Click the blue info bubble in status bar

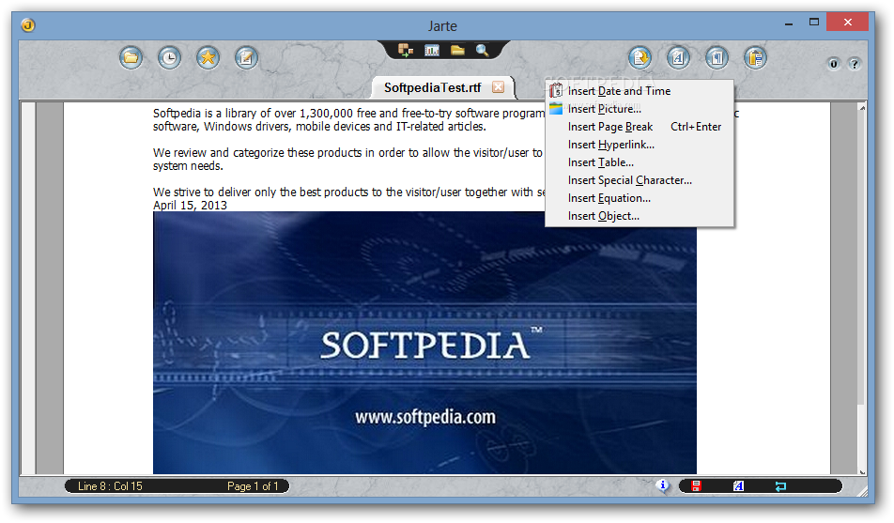(x=663, y=485)
